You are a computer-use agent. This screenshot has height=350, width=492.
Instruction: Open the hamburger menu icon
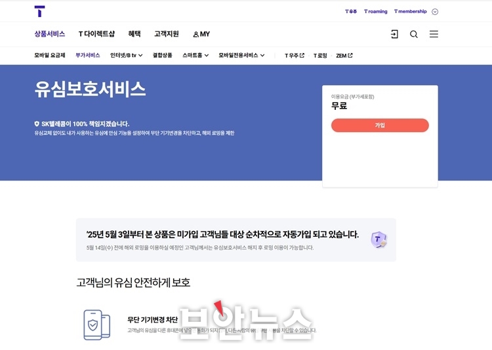pos(434,34)
